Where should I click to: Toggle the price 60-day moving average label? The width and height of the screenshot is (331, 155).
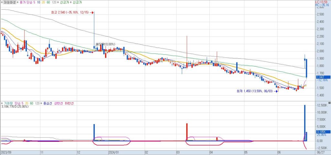(x=49, y=3)
